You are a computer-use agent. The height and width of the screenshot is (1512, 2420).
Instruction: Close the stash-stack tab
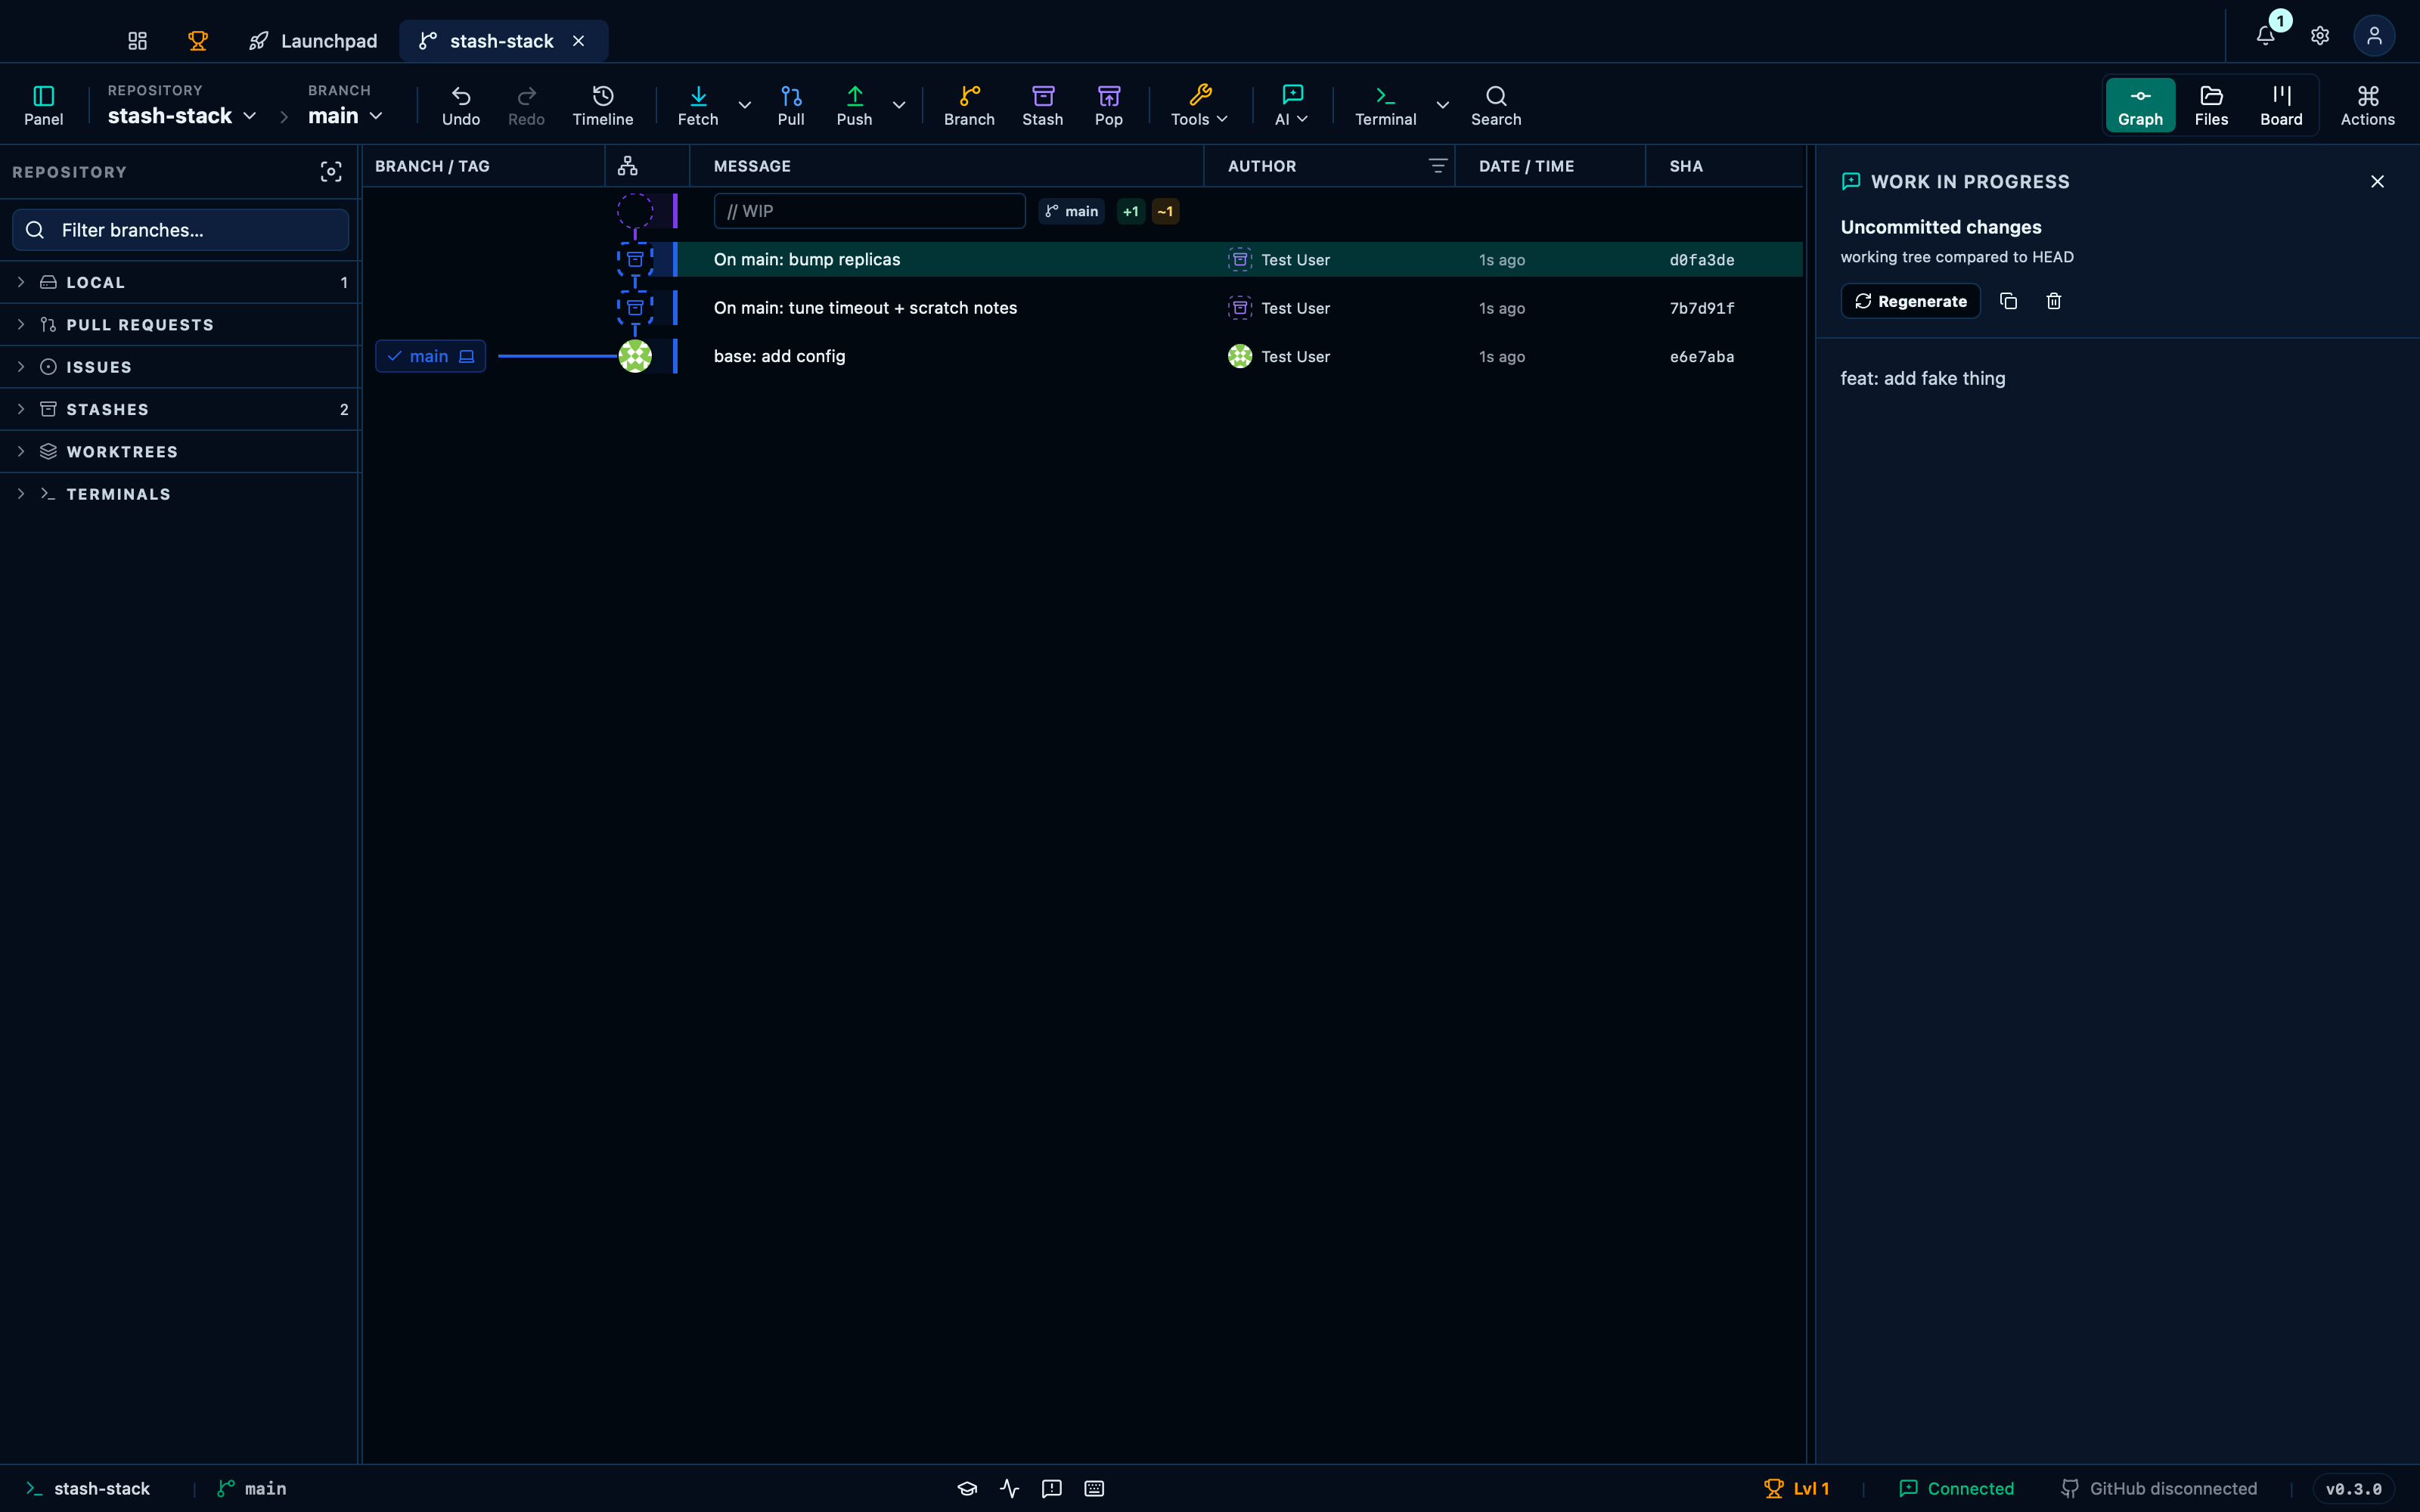click(578, 40)
